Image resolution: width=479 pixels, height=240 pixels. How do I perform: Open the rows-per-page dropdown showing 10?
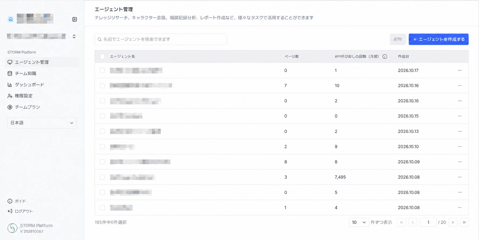point(359,222)
